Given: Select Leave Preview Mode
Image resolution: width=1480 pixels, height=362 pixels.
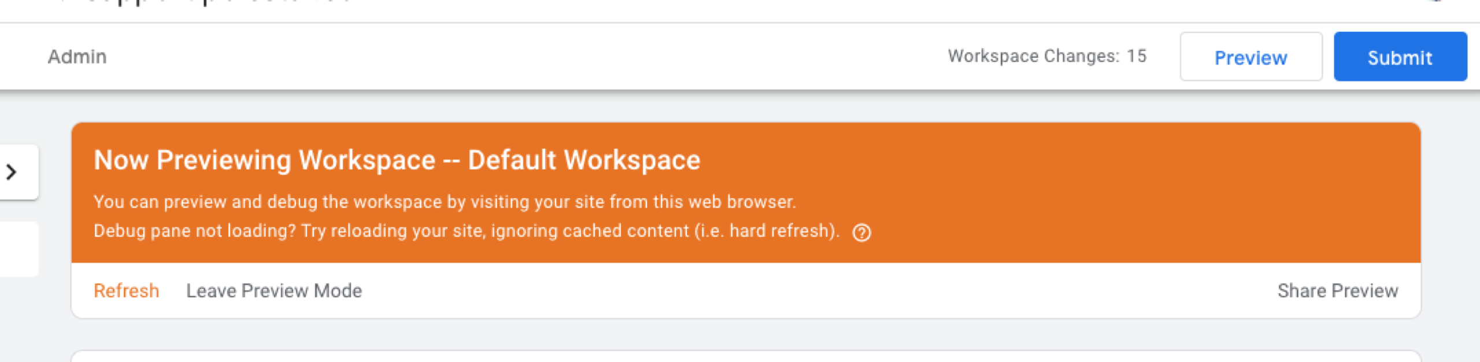Looking at the screenshot, I should point(274,290).
